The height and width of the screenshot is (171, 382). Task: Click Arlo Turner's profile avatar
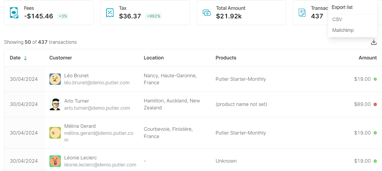point(55,104)
